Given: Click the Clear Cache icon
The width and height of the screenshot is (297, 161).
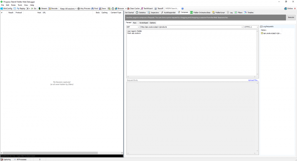Looking at the screenshot, I should 128,8.
